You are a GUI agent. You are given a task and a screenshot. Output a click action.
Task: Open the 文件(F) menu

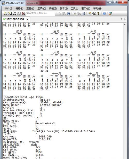coord(9,9)
